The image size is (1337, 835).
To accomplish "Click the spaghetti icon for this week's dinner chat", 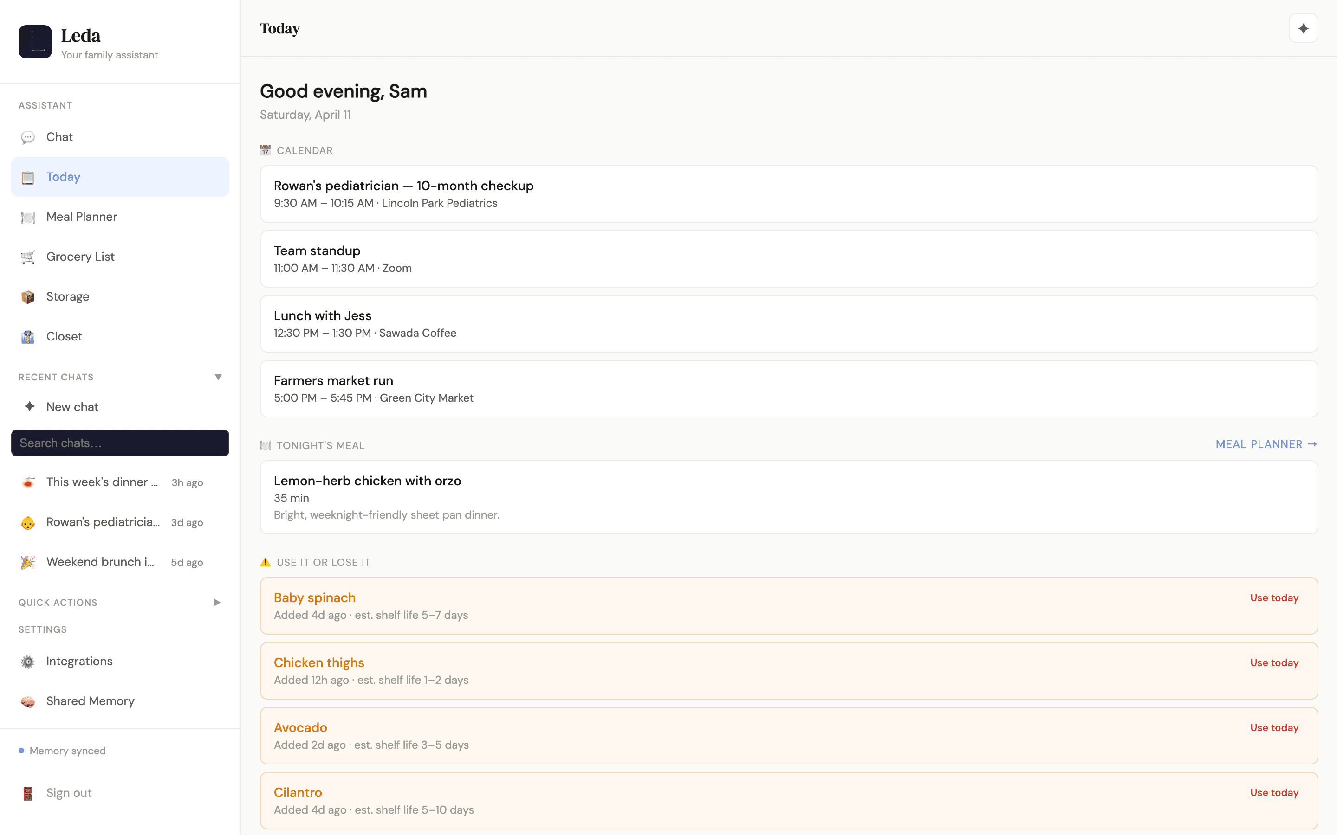I will (x=28, y=482).
